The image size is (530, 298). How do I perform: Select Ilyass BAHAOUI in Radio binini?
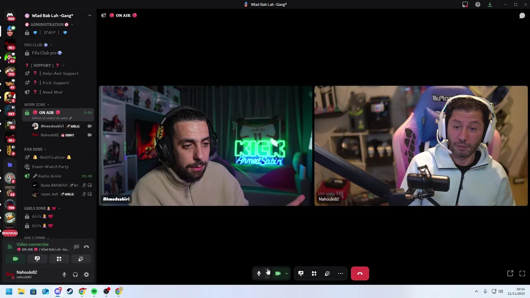(62, 185)
